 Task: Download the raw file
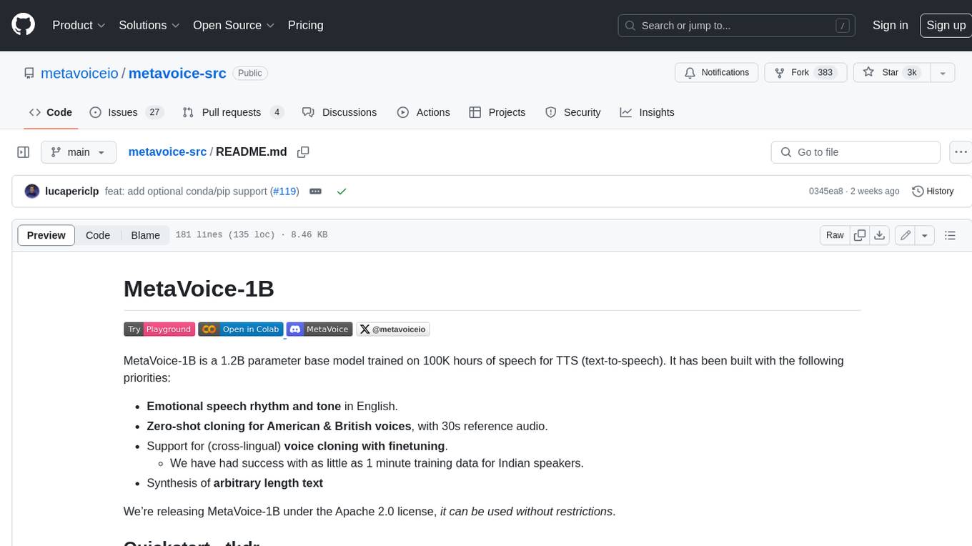pos(880,235)
